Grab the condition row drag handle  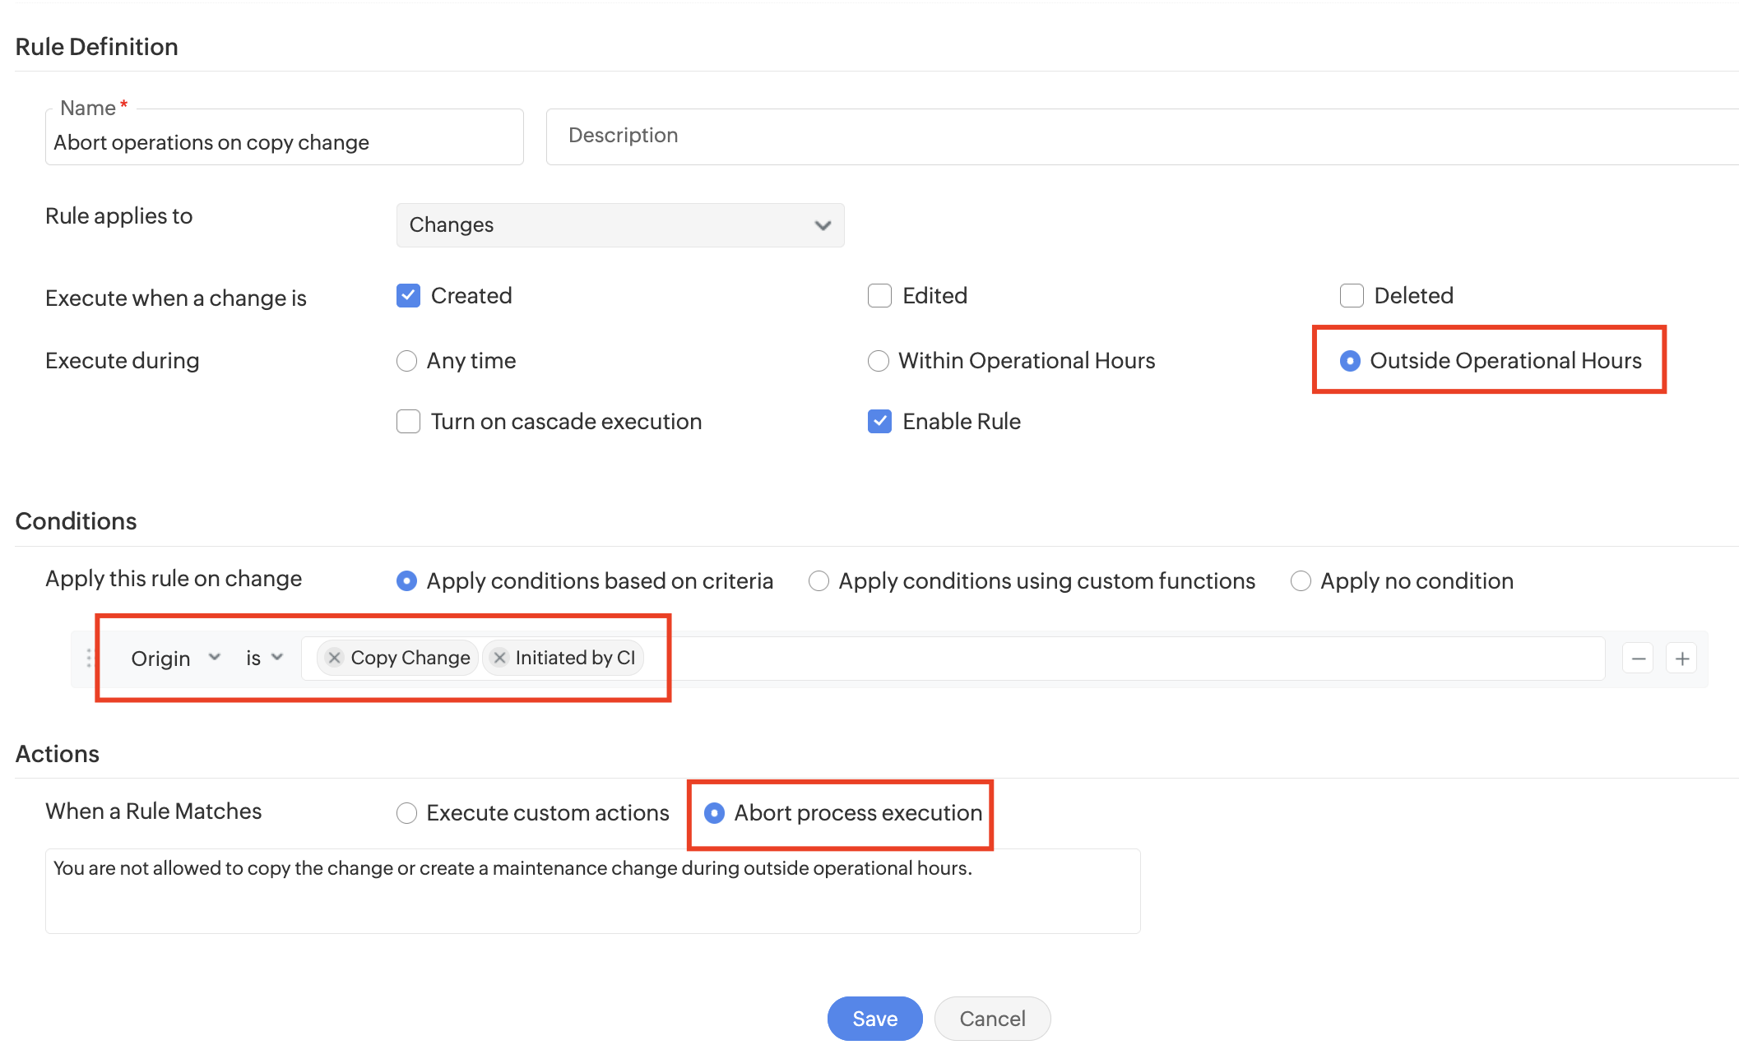[89, 658]
